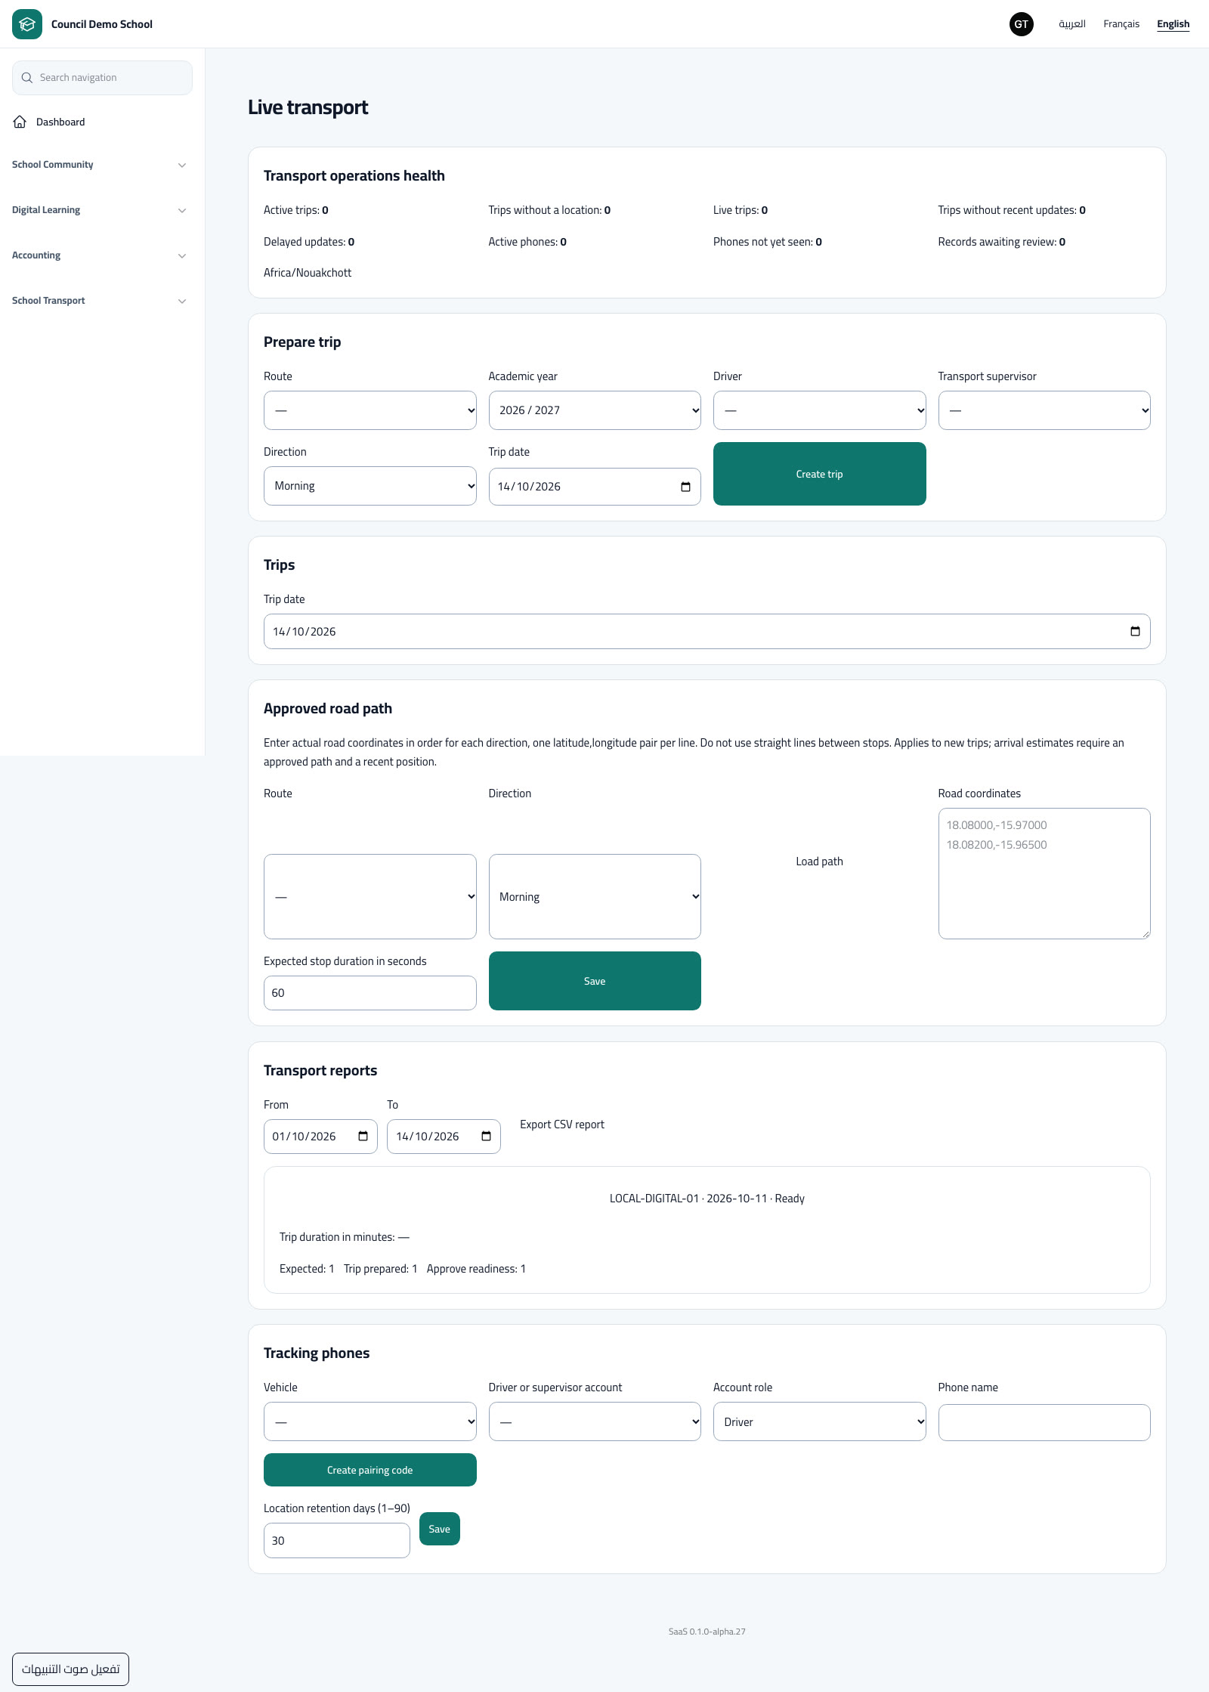Go to Dashboard in sidebar

(60, 122)
